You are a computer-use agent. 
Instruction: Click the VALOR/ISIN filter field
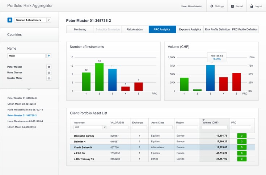pos(119,128)
